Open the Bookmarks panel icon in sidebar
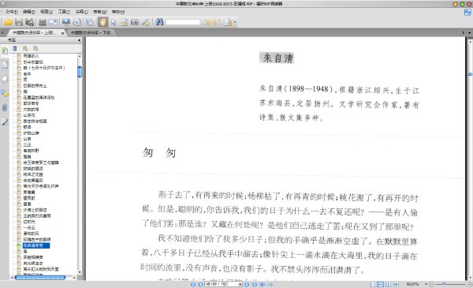Image resolution: width=473 pixels, height=288 pixels. click(x=5, y=50)
